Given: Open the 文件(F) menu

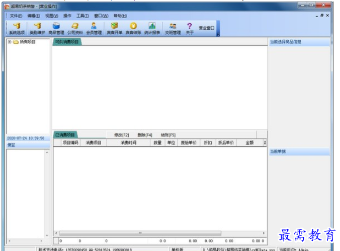Looking at the screenshot, I should point(16,16).
